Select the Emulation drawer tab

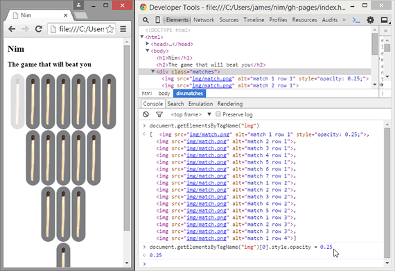click(x=200, y=104)
